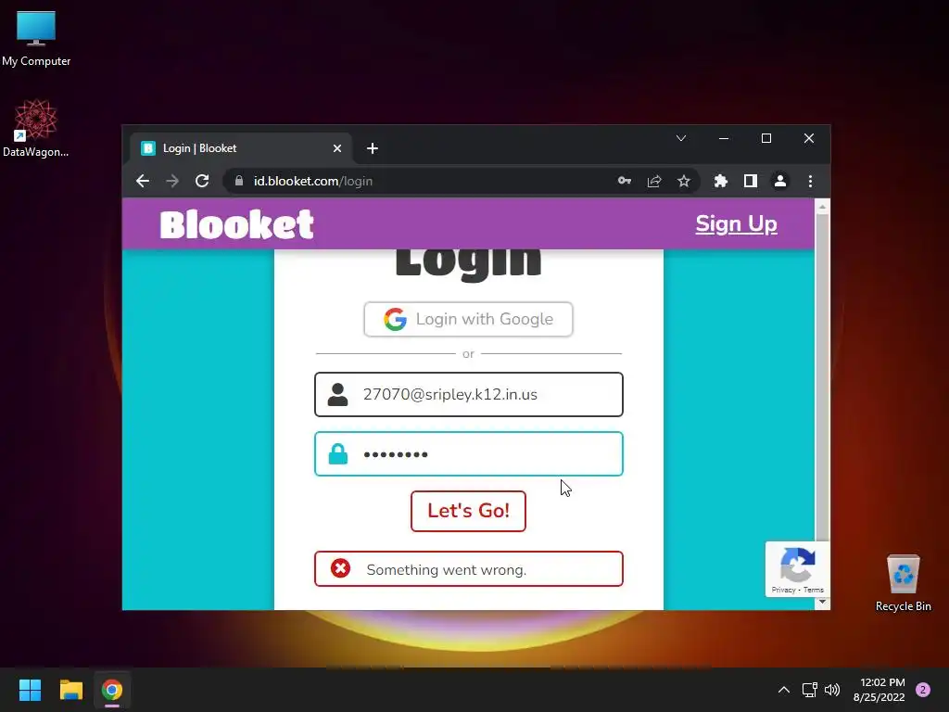Open reCAPTCHA Terms link
This screenshot has width=949, height=712.
pos(814,590)
